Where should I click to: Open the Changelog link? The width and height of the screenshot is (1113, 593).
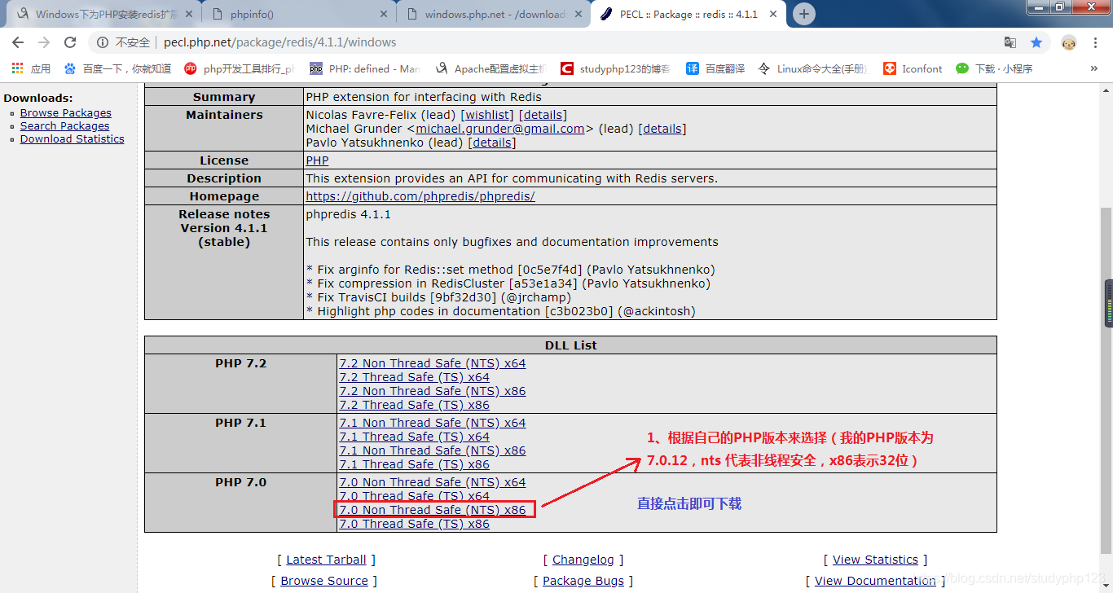point(583,560)
